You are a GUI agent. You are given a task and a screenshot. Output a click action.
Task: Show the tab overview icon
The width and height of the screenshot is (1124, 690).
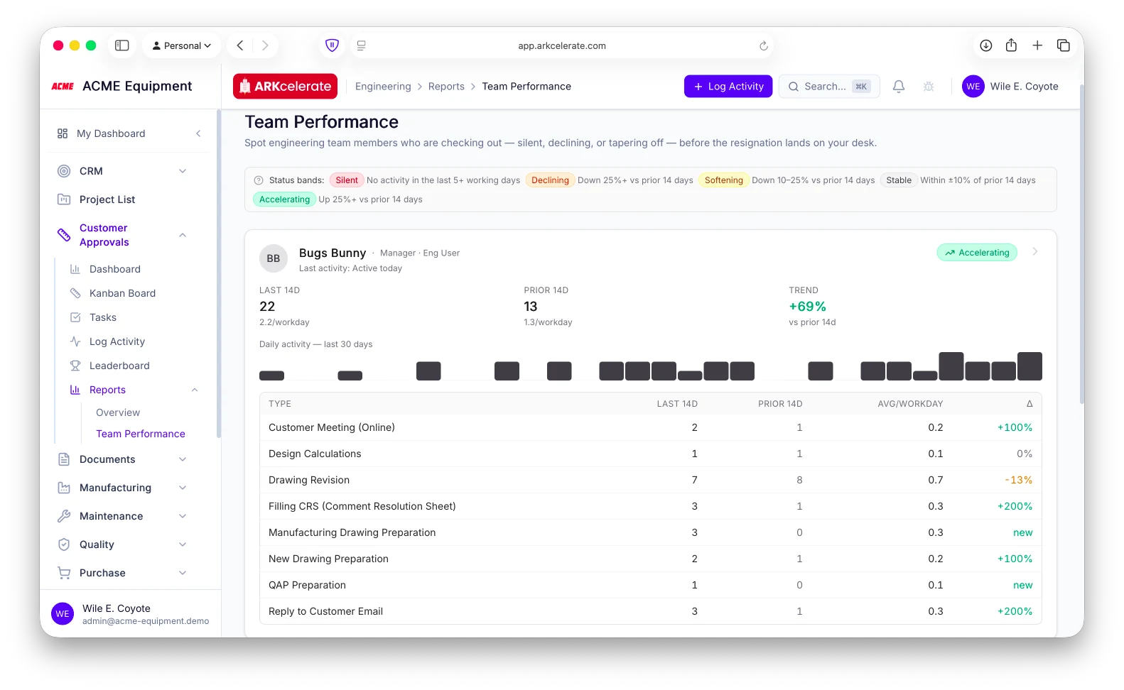point(1064,45)
